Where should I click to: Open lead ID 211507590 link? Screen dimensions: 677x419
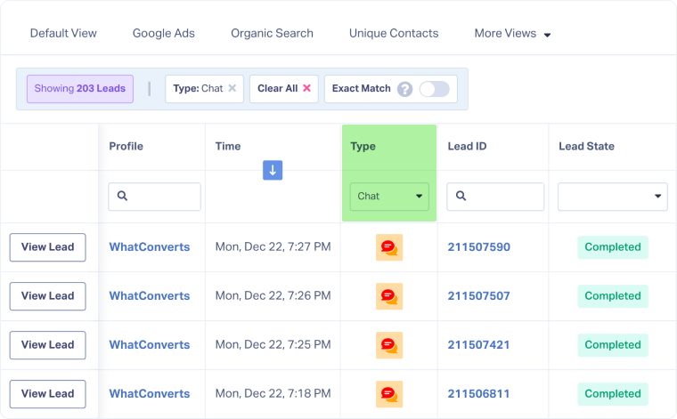tap(479, 247)
